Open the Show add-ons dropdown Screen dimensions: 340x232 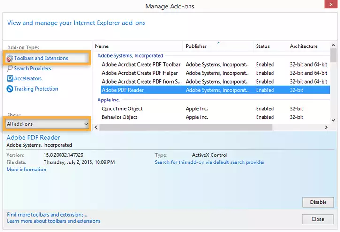point(47,124)
